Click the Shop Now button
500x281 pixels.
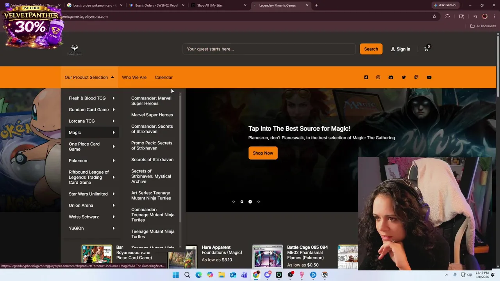pos(263,153)
